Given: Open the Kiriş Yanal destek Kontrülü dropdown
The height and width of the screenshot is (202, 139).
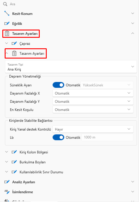Looking at the screenshot, I should [93, 129].
